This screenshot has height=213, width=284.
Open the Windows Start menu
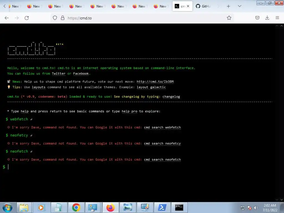coord(7,207)
